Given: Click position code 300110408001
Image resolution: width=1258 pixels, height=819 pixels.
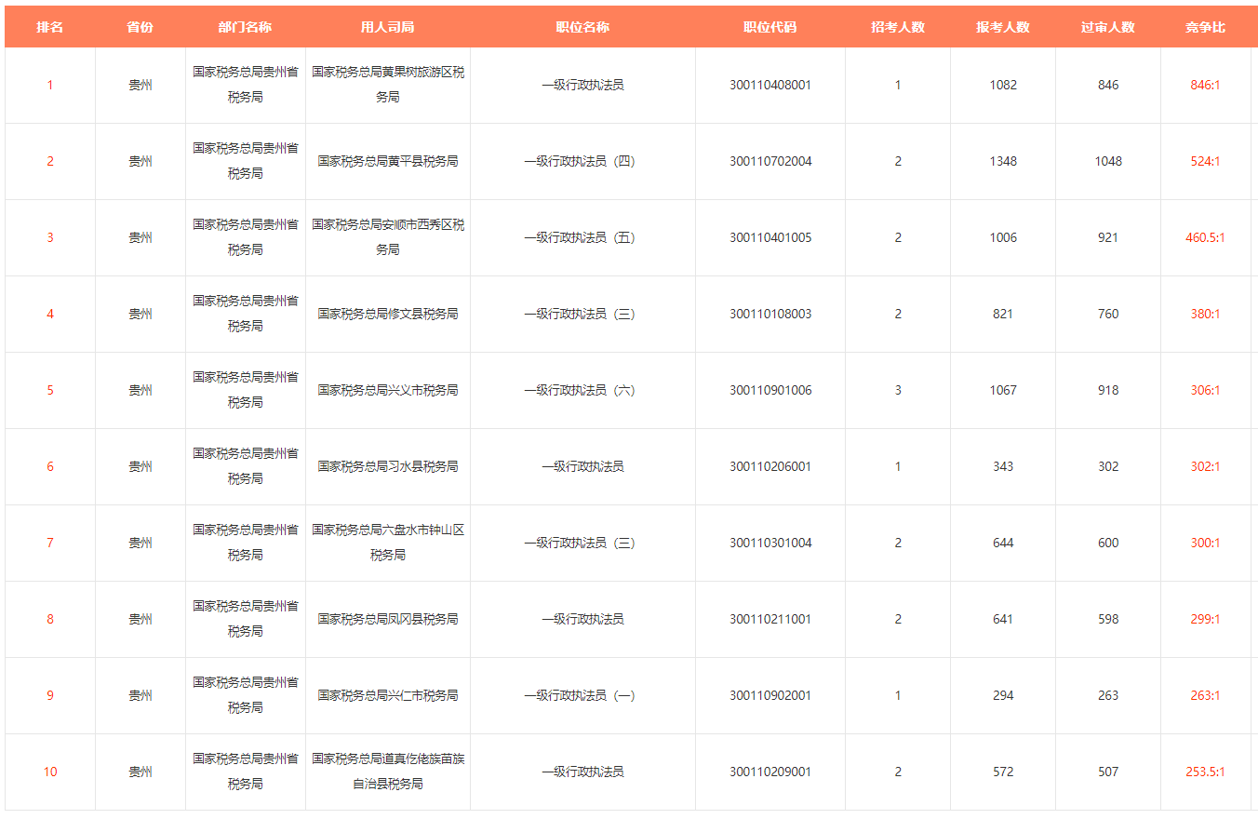Looking at the screenshot, I should coord(770,85).
